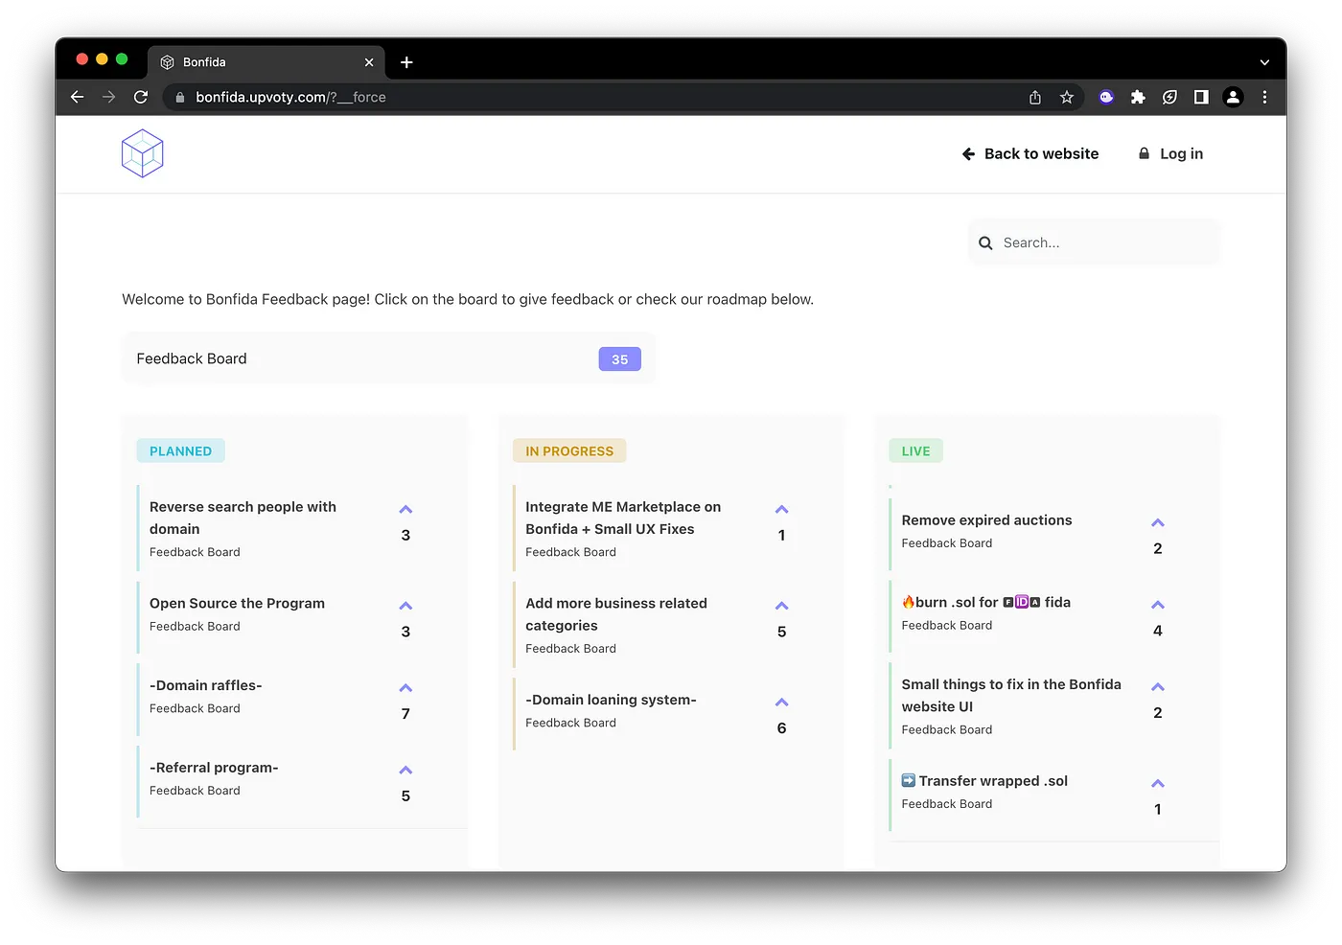Upvote Integrate ME Marketplace on Bonfida
Viewport: 1342px width, 945px height.
781,509
